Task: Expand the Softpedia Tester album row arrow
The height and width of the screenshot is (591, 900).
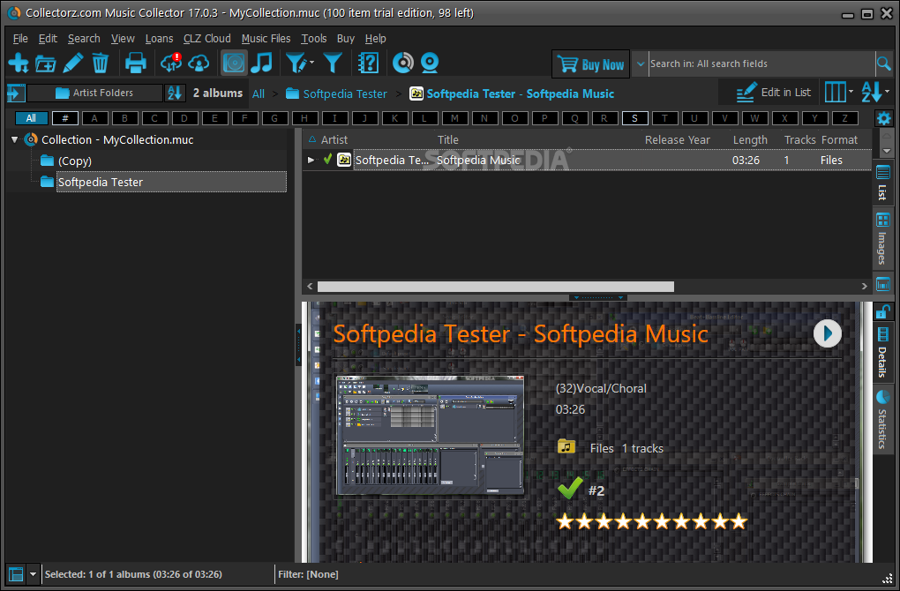Action: pyautogui.click(x=311, y=160)
